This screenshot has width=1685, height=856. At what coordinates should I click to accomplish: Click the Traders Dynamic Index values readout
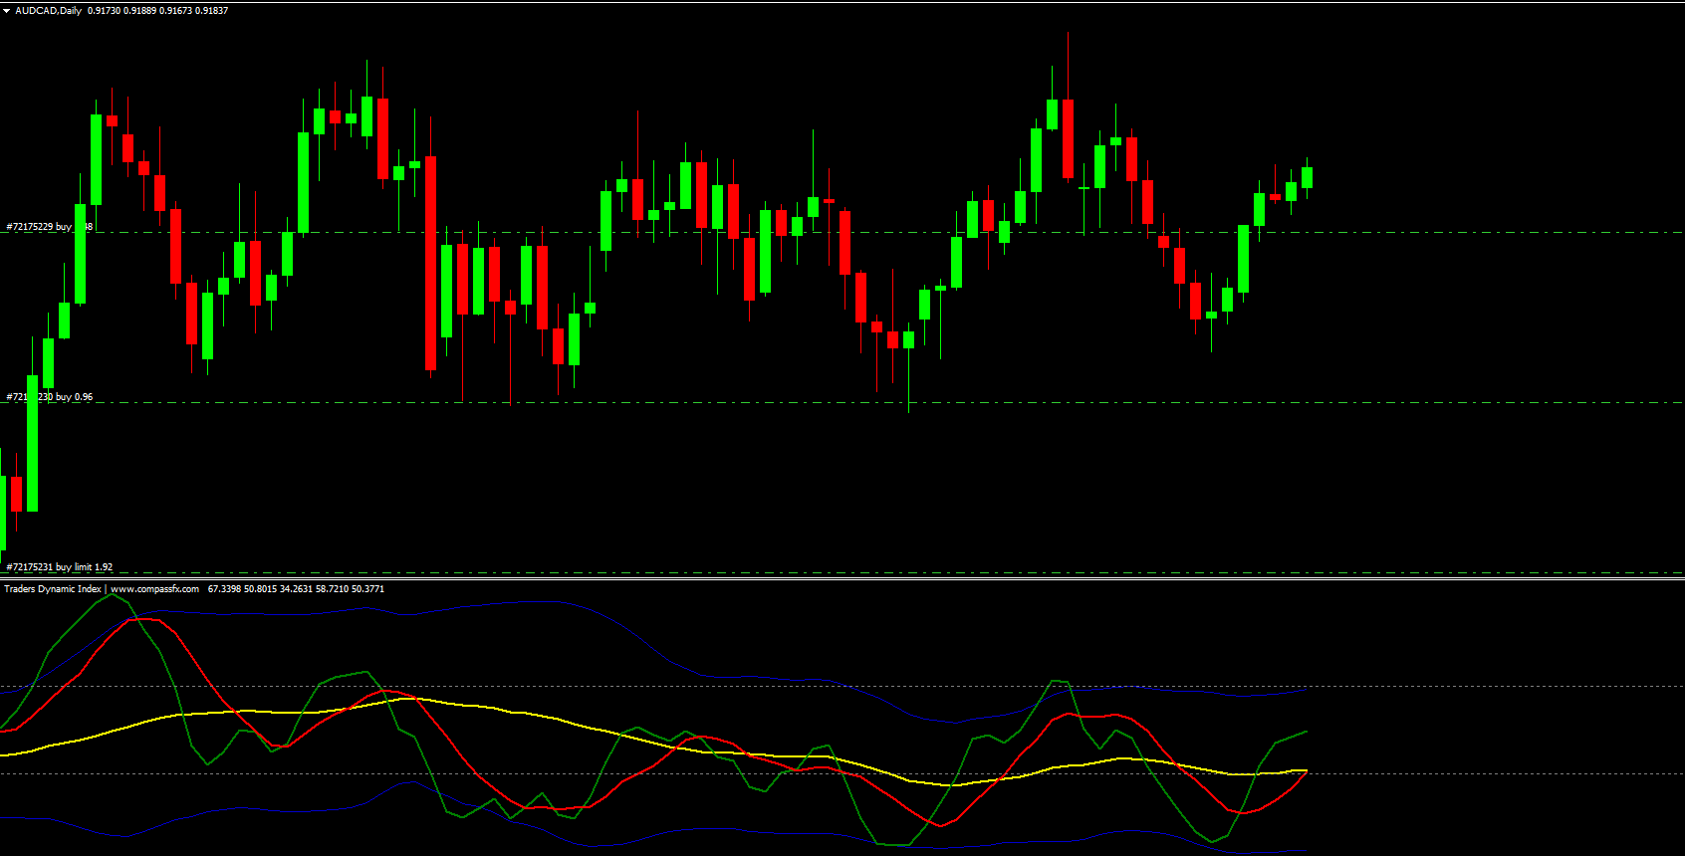[296, 589]
